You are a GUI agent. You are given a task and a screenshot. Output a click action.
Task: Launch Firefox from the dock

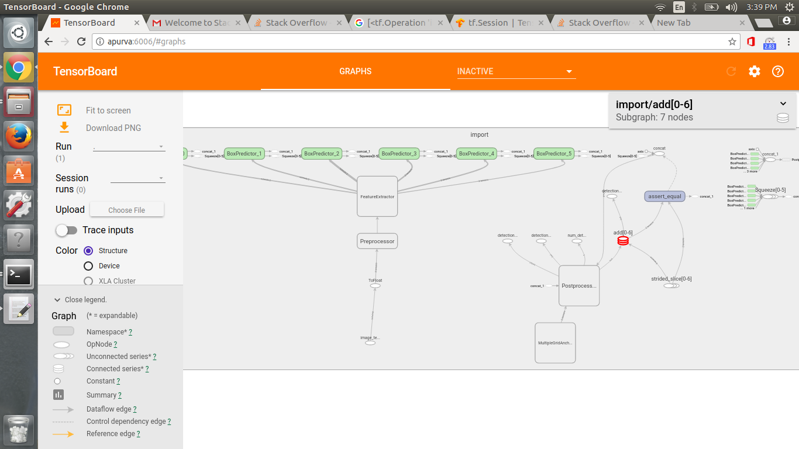click(x=19, y=136)
